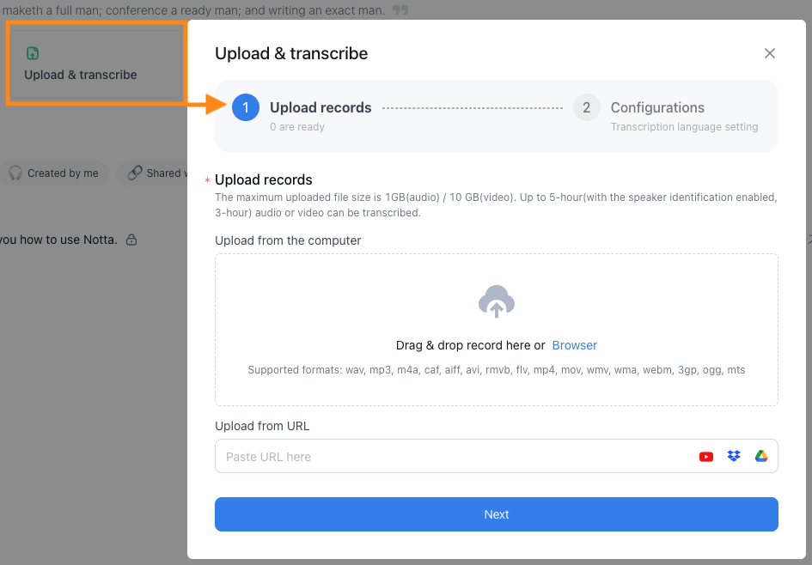The image size is (812, 565).
Task: Click the green upload file icon
Action: click(x=33, y=52)
